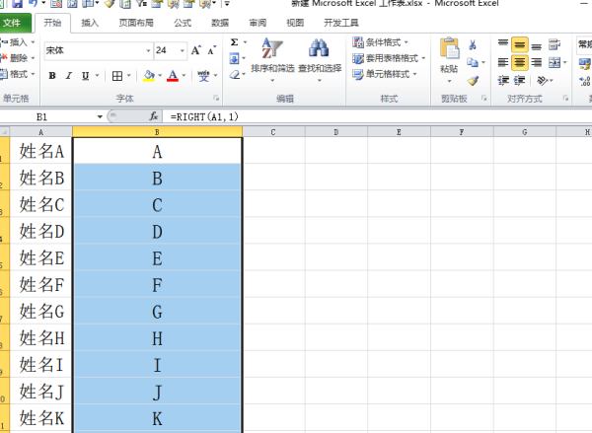Viewport: 592px width, 433px height.
Task: Open the 套用表格格式 table format dropdown
Action: pos(389,58)
